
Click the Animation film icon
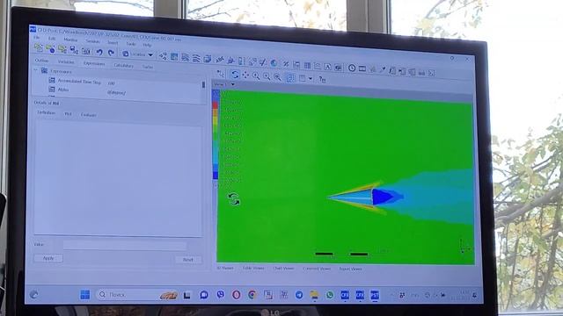pyautogui.click(x=362, y=68)
